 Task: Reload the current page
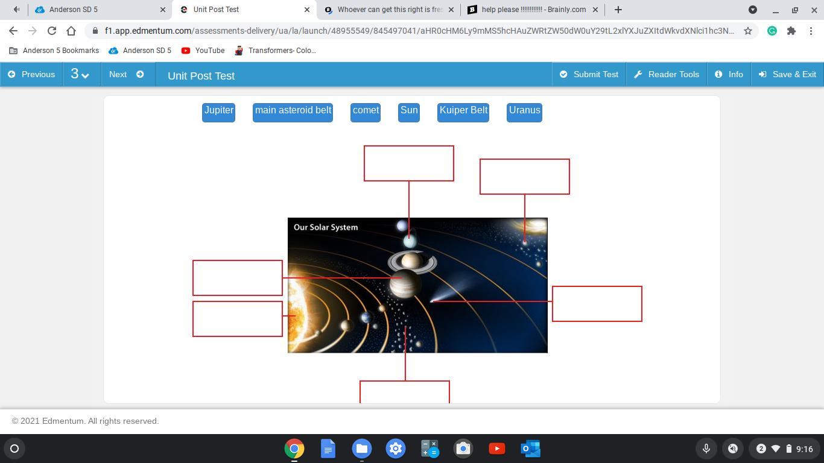[x=52, y=31]
